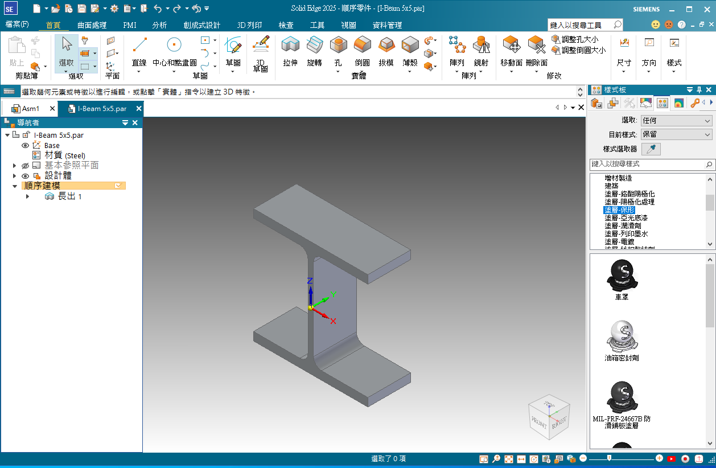Screen dimensions: 716x468
Task: Toggle hidden eye of 基本參照平面
Action: pyautogui.click(x=25, y=166)
